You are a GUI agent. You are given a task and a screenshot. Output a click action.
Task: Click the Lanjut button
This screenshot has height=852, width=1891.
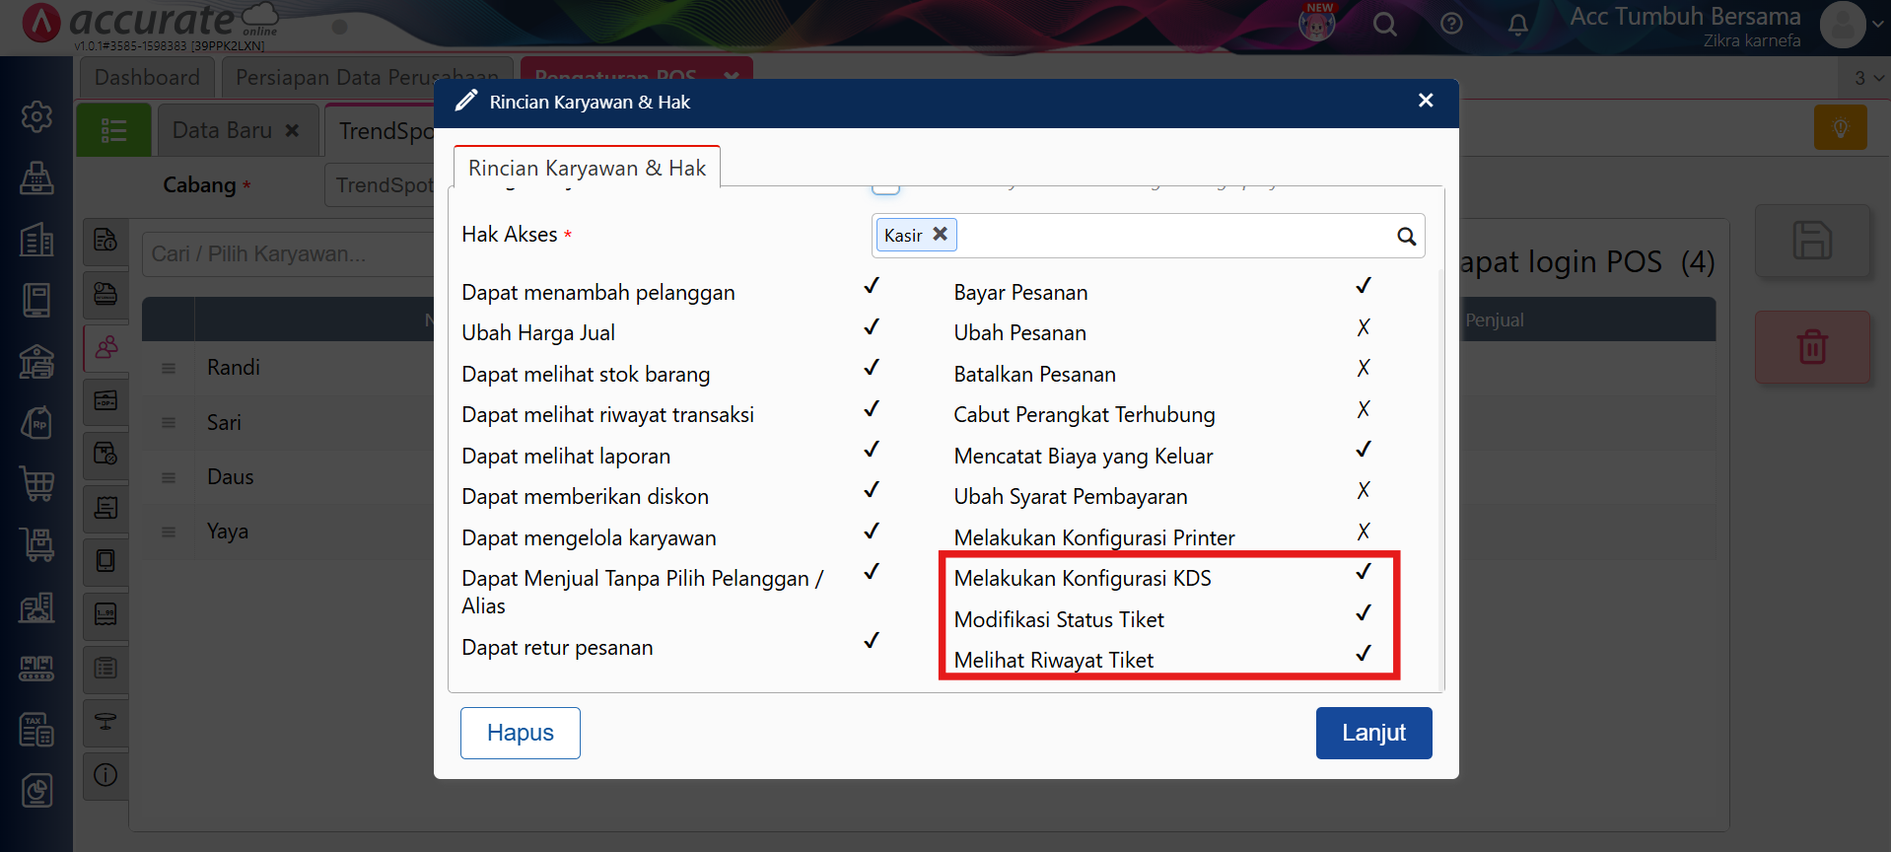pyautogui.click(x=1372, y=733)
